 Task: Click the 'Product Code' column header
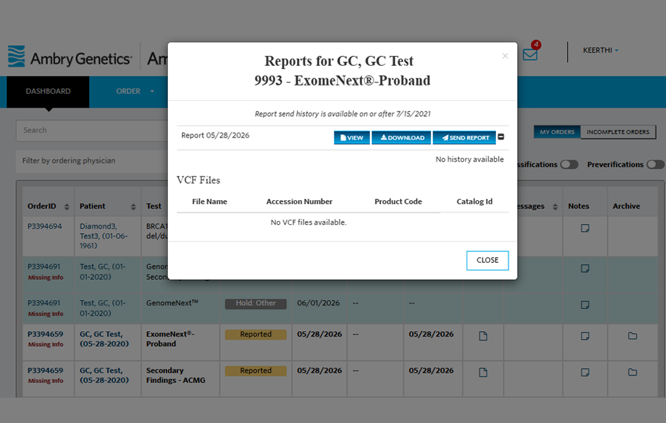tap(398, 202)
